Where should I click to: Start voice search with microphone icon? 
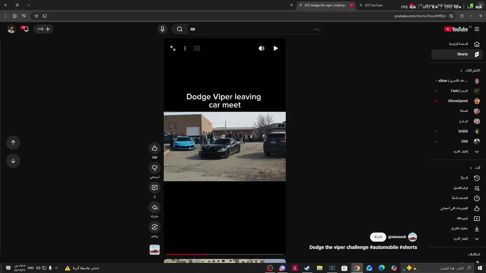pyautogui.click(x=163, y=29)
